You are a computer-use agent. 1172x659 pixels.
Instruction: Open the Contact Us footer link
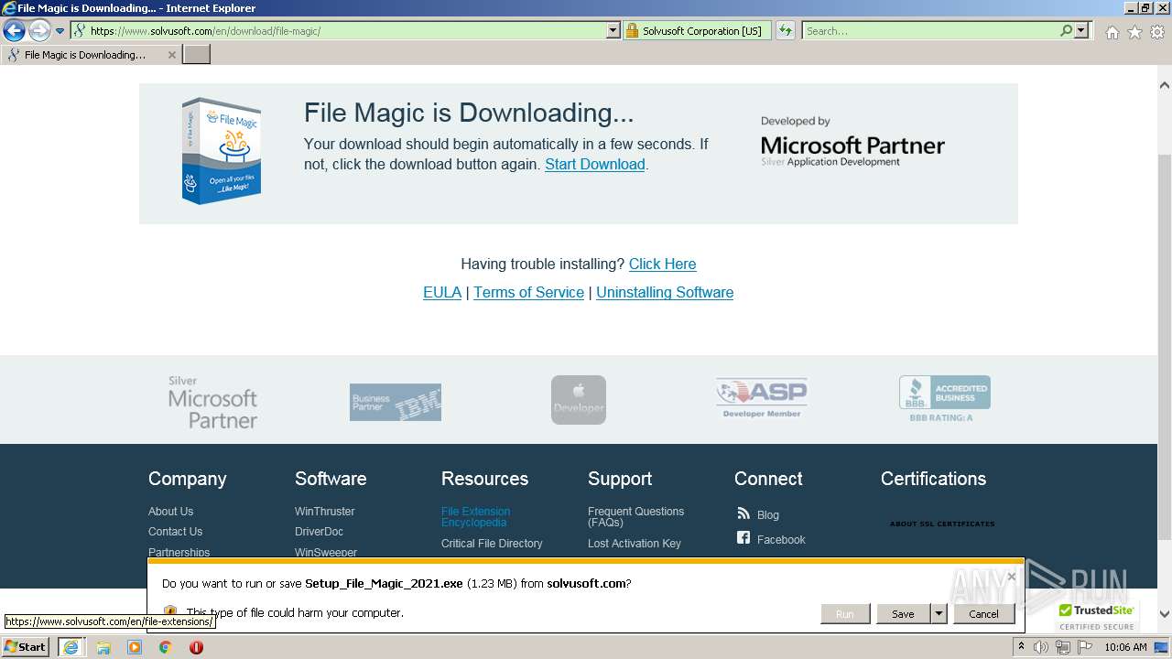coord(175,532)
